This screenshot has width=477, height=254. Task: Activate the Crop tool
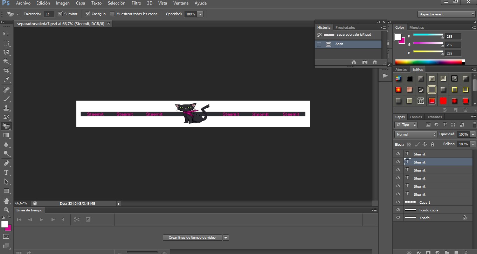6,71
